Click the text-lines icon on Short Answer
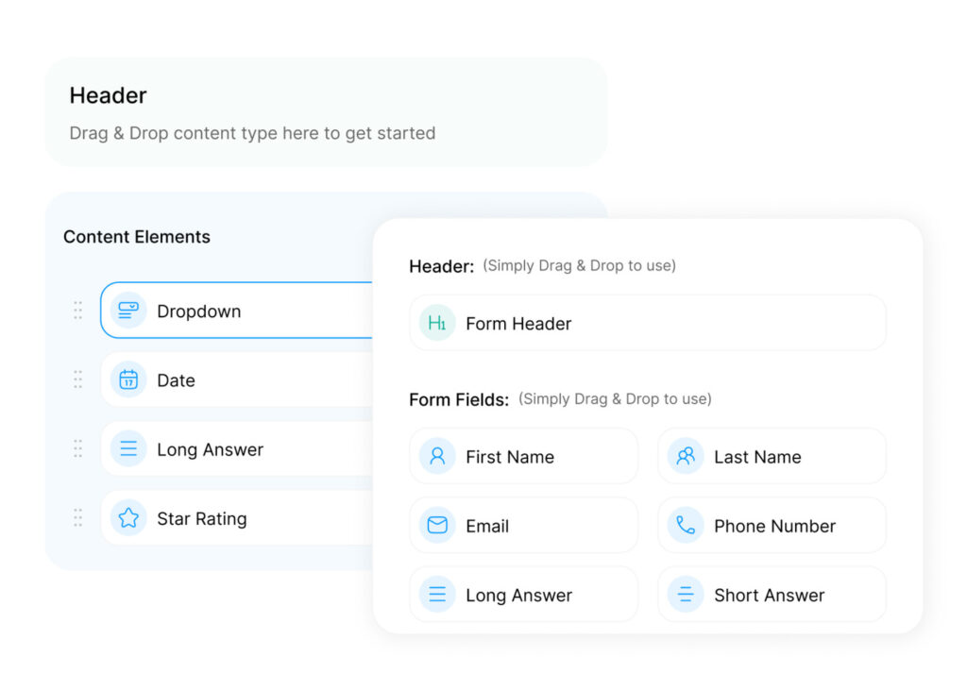This screenshot has height=690, width=967. click(685, 594)
